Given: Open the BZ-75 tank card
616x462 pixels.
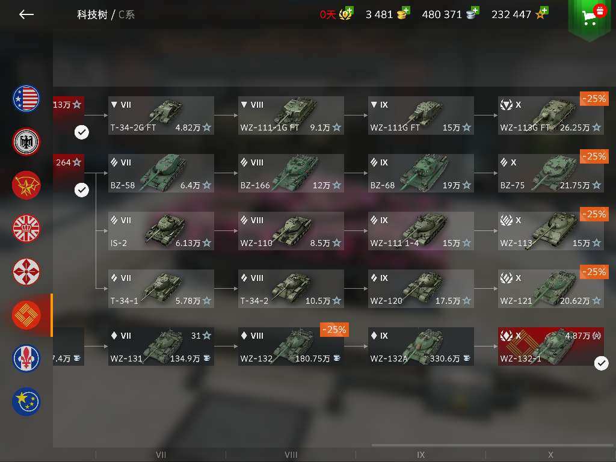Looking at the screenshot, I should pyautogui.click(x=551, y=173).
